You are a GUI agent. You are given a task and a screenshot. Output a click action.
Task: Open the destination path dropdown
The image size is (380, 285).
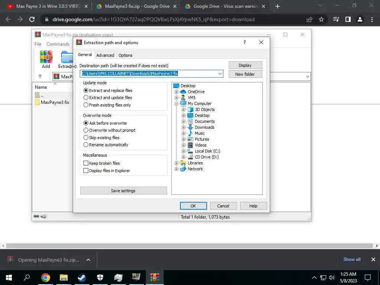pos(220,74)
